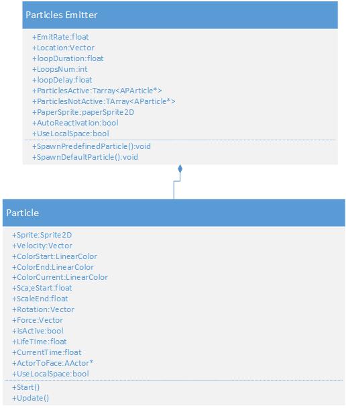Select the LoopsNum:int attribute

(60, 69)
